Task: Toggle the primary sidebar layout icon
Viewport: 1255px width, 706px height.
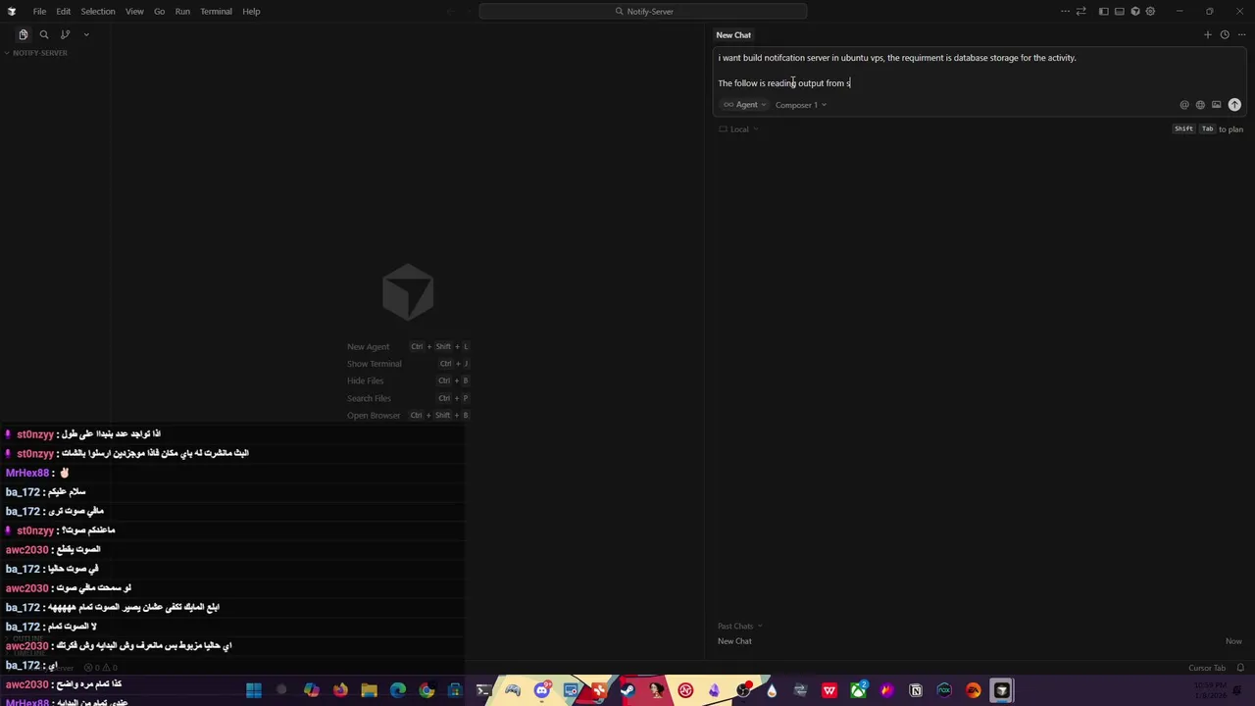Action: click(1103, 11)
